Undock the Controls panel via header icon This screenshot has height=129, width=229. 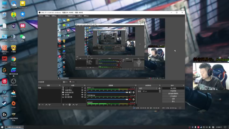click(183, 85)
